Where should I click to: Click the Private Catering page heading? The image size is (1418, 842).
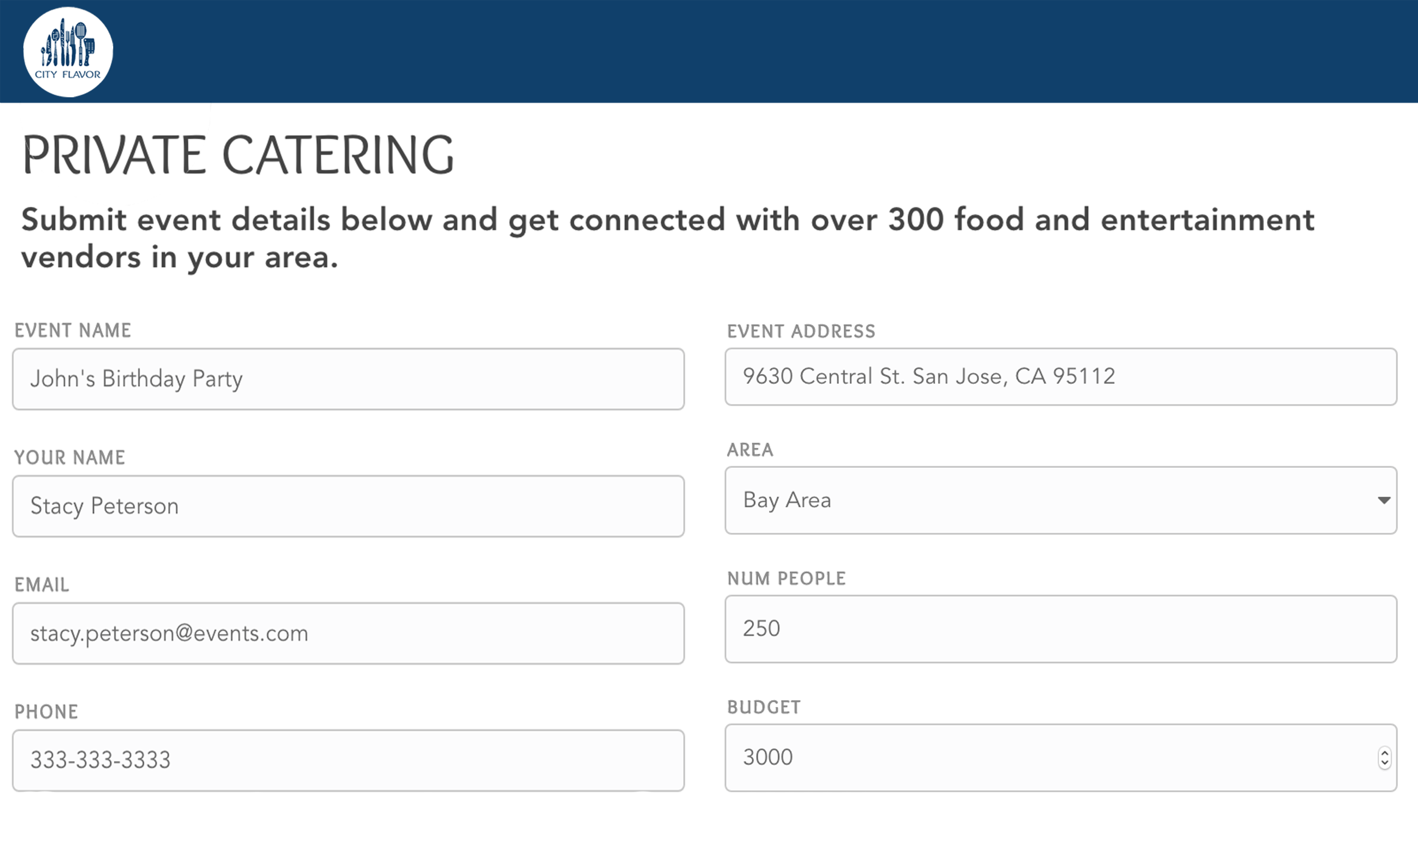(x=238, y=155)
